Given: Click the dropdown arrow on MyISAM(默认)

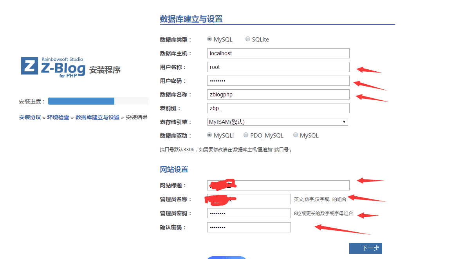Looking at the screenshot, I should pyautogui.click(x=345, y=121).
